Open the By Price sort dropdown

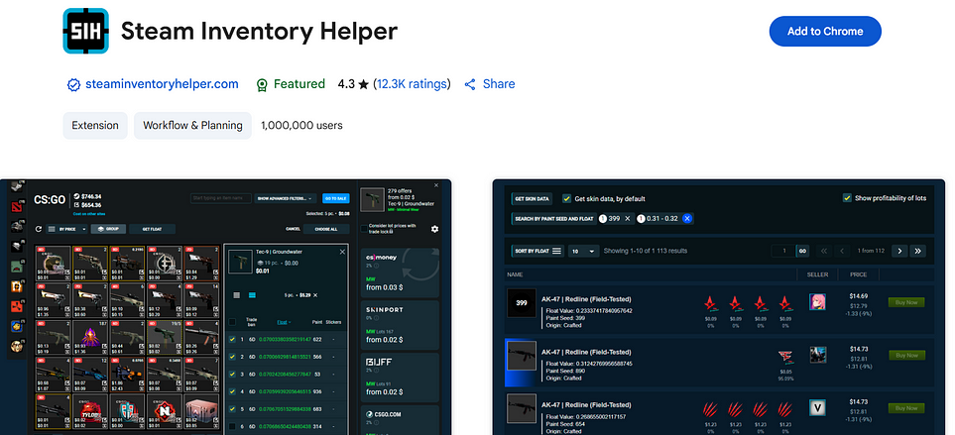(x=67, y=229)
